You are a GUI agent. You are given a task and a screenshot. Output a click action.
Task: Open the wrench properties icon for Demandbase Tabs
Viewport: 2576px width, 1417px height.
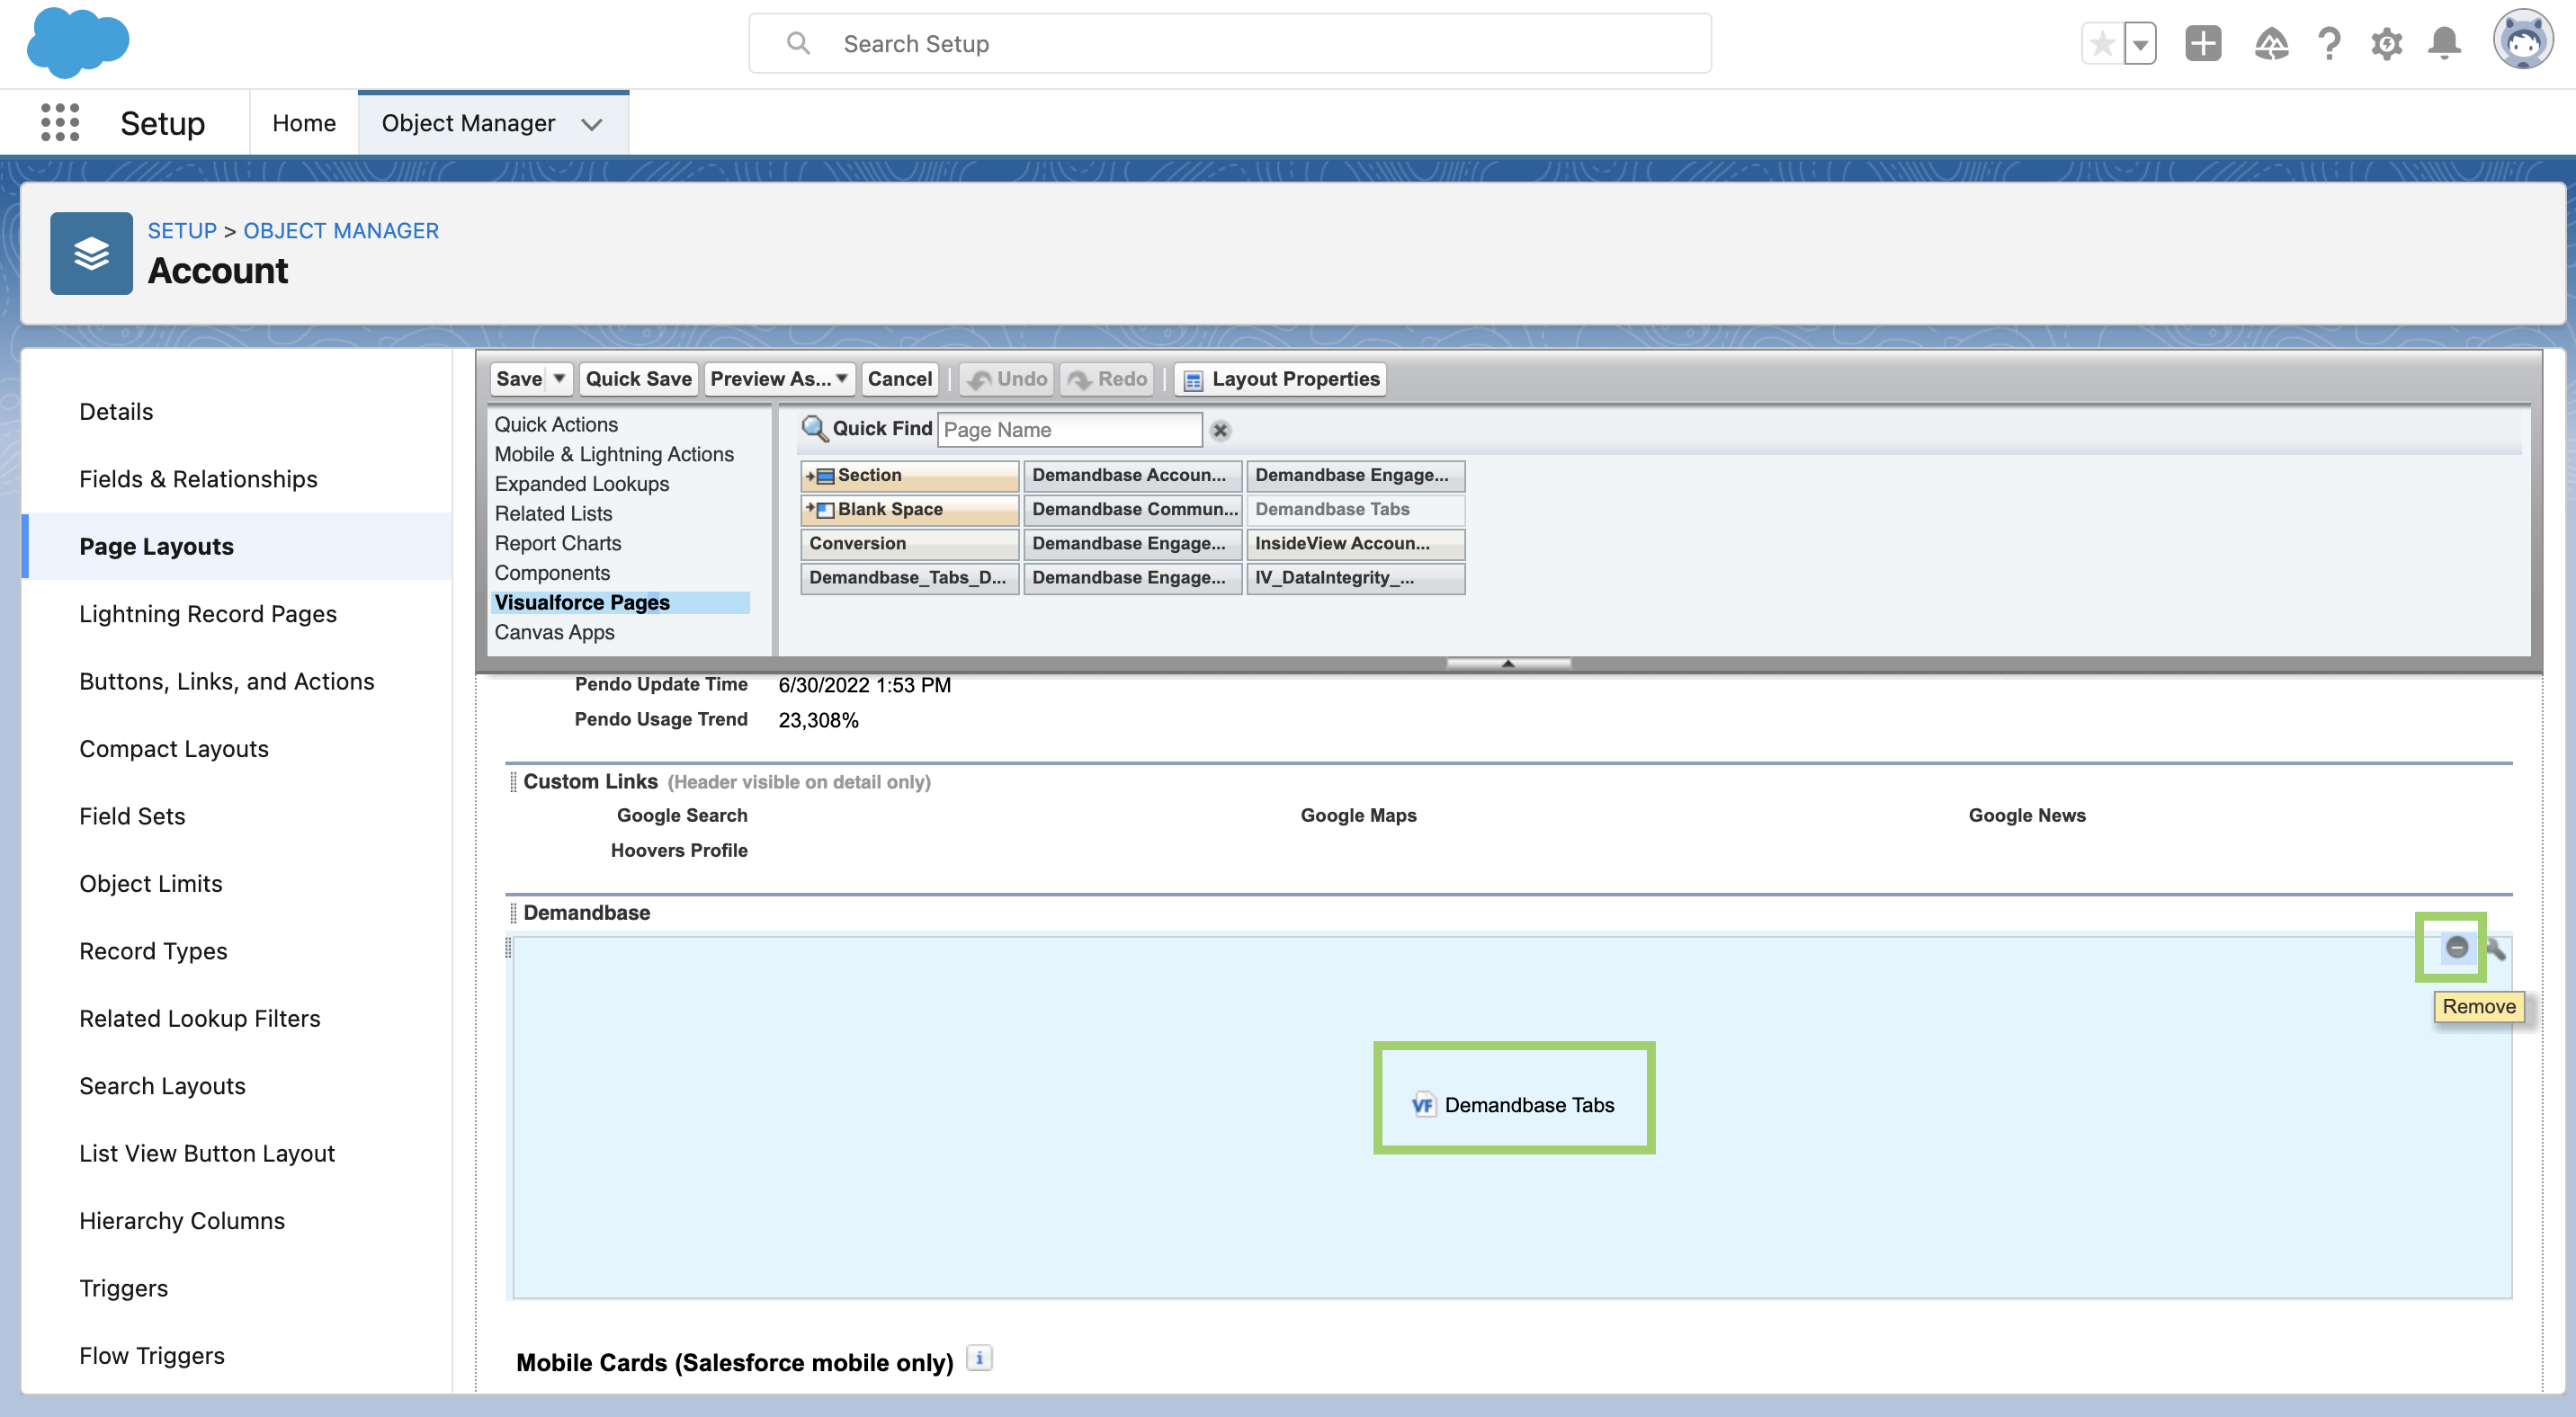pyautogui.click(x=2495, y=949)
